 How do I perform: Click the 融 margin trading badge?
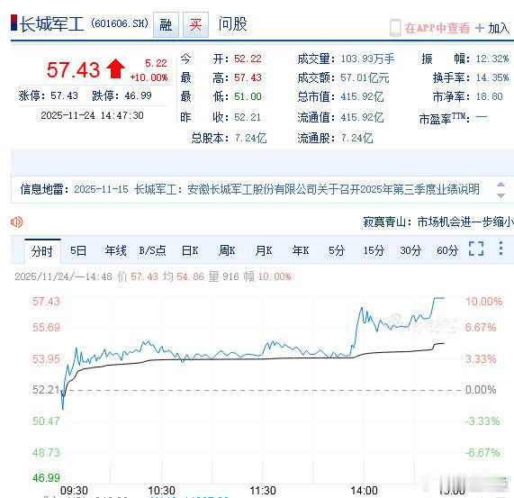[x=166, y=24]
